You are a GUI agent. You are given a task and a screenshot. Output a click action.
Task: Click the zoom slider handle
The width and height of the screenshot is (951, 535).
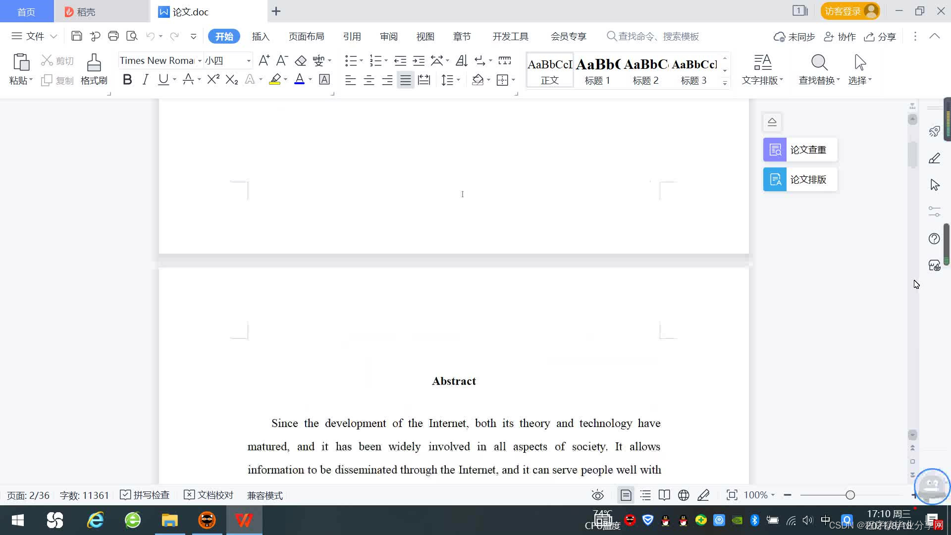pyautogui.click(x=850, y=495)
